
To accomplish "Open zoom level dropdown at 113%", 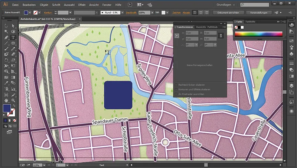I will click(44, 165).
